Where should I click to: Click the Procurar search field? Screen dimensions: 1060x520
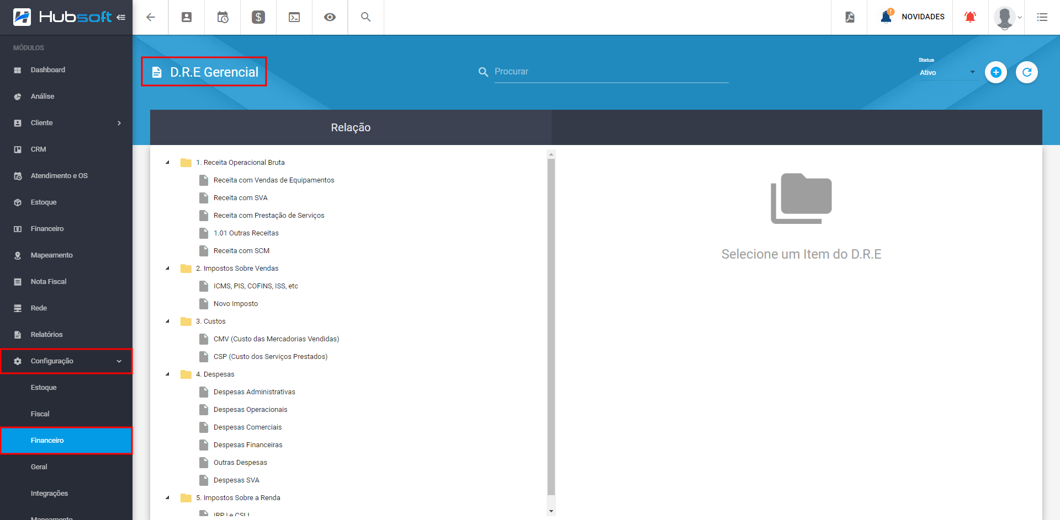point(611,72)
